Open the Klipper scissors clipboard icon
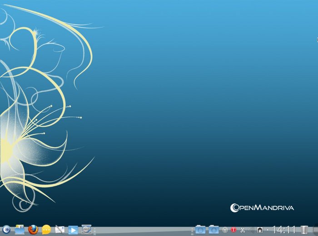This screenshot has height=236, width=318. point(243,230)
